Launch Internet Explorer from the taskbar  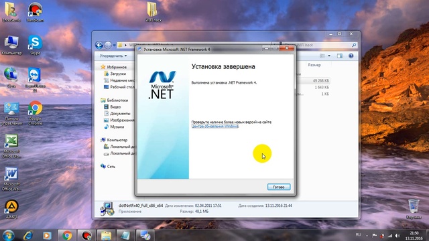coord(28,235)
